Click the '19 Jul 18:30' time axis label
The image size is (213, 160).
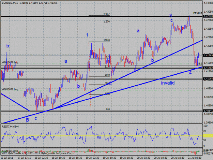coord(126,158)
